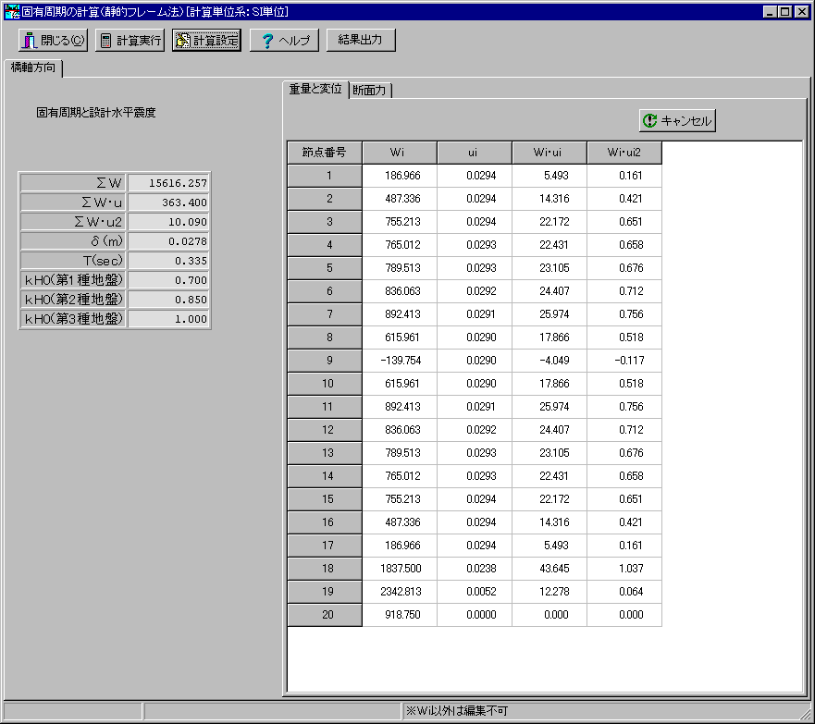
Task: Click the application icon in title bar
Action: click(x=12, y=12)
